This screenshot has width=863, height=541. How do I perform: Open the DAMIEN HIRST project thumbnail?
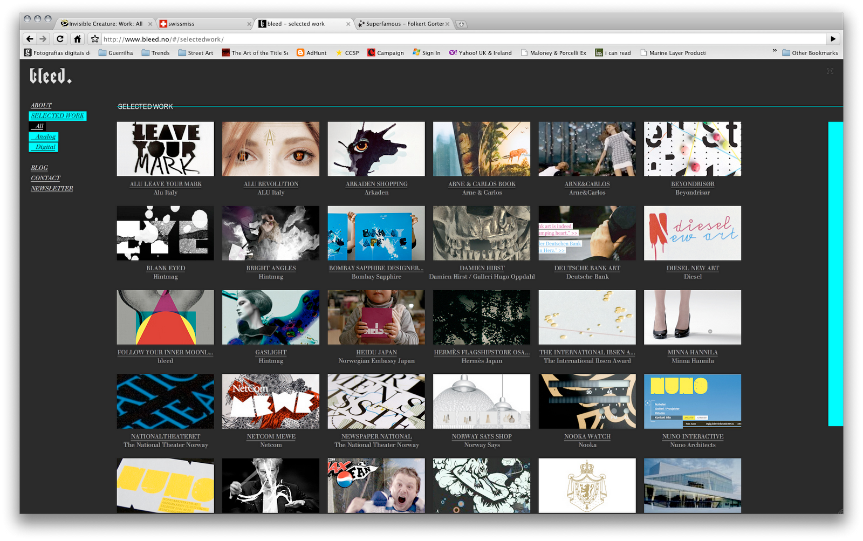pos(482,233)
